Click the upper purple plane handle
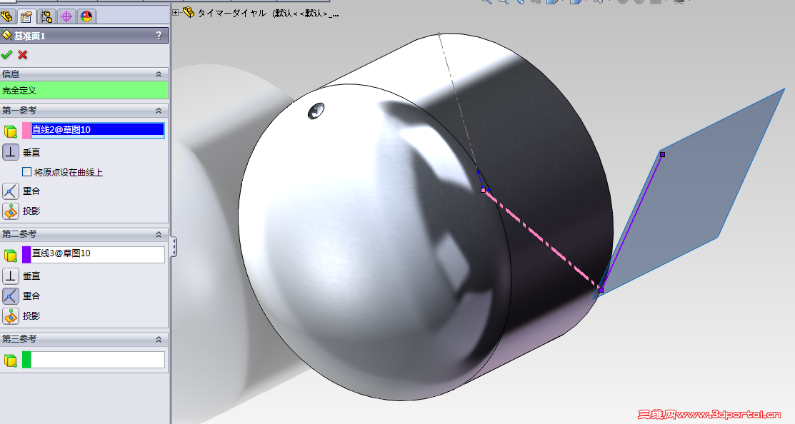The width and height of the screenshot is (795, 424). (662, 154)
